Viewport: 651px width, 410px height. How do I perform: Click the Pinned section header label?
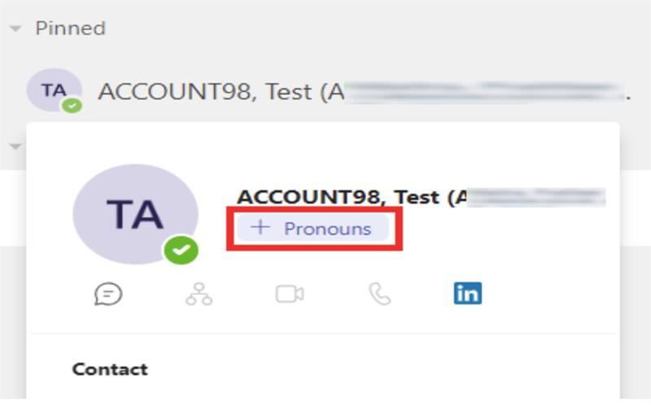tap(71, 28)
